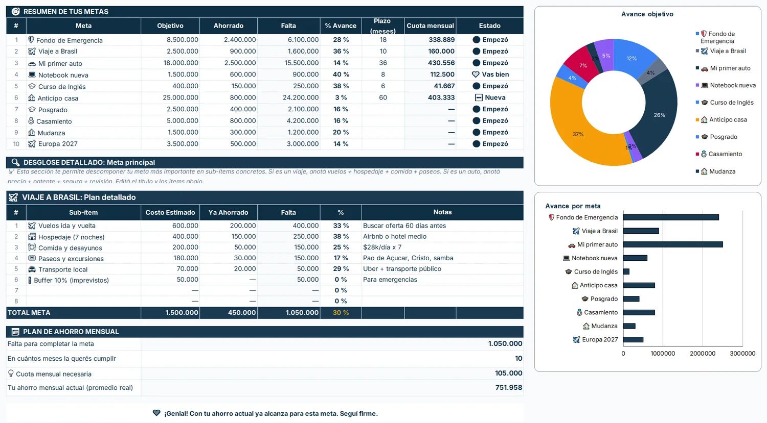Click the house icon beside Anticipo casa
Screen dimensions: 767x423
point(32,98)
